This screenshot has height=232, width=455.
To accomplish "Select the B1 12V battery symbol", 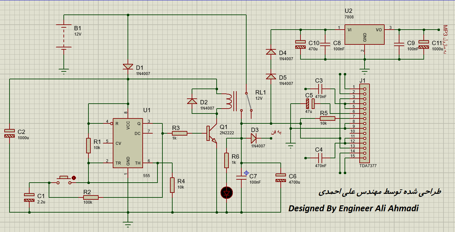I will coord(64,37).
